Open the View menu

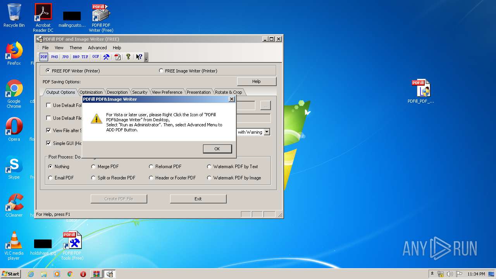coord(59,48)
